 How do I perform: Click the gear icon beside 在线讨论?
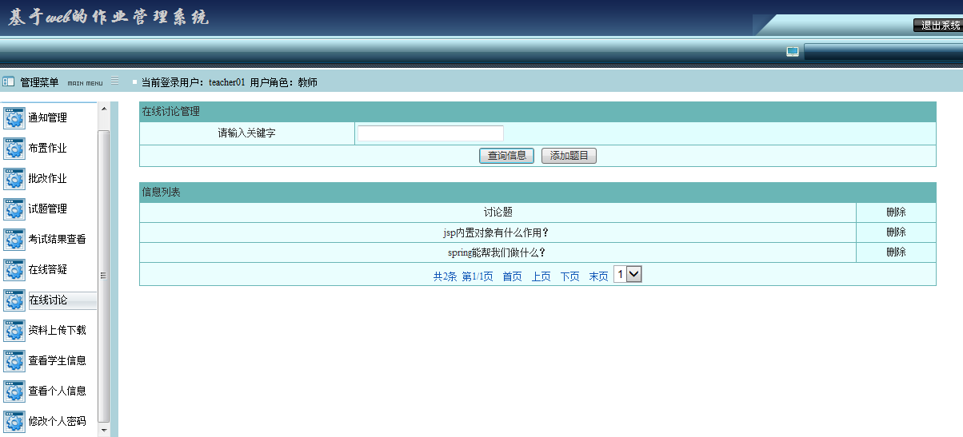pos(14,300)
